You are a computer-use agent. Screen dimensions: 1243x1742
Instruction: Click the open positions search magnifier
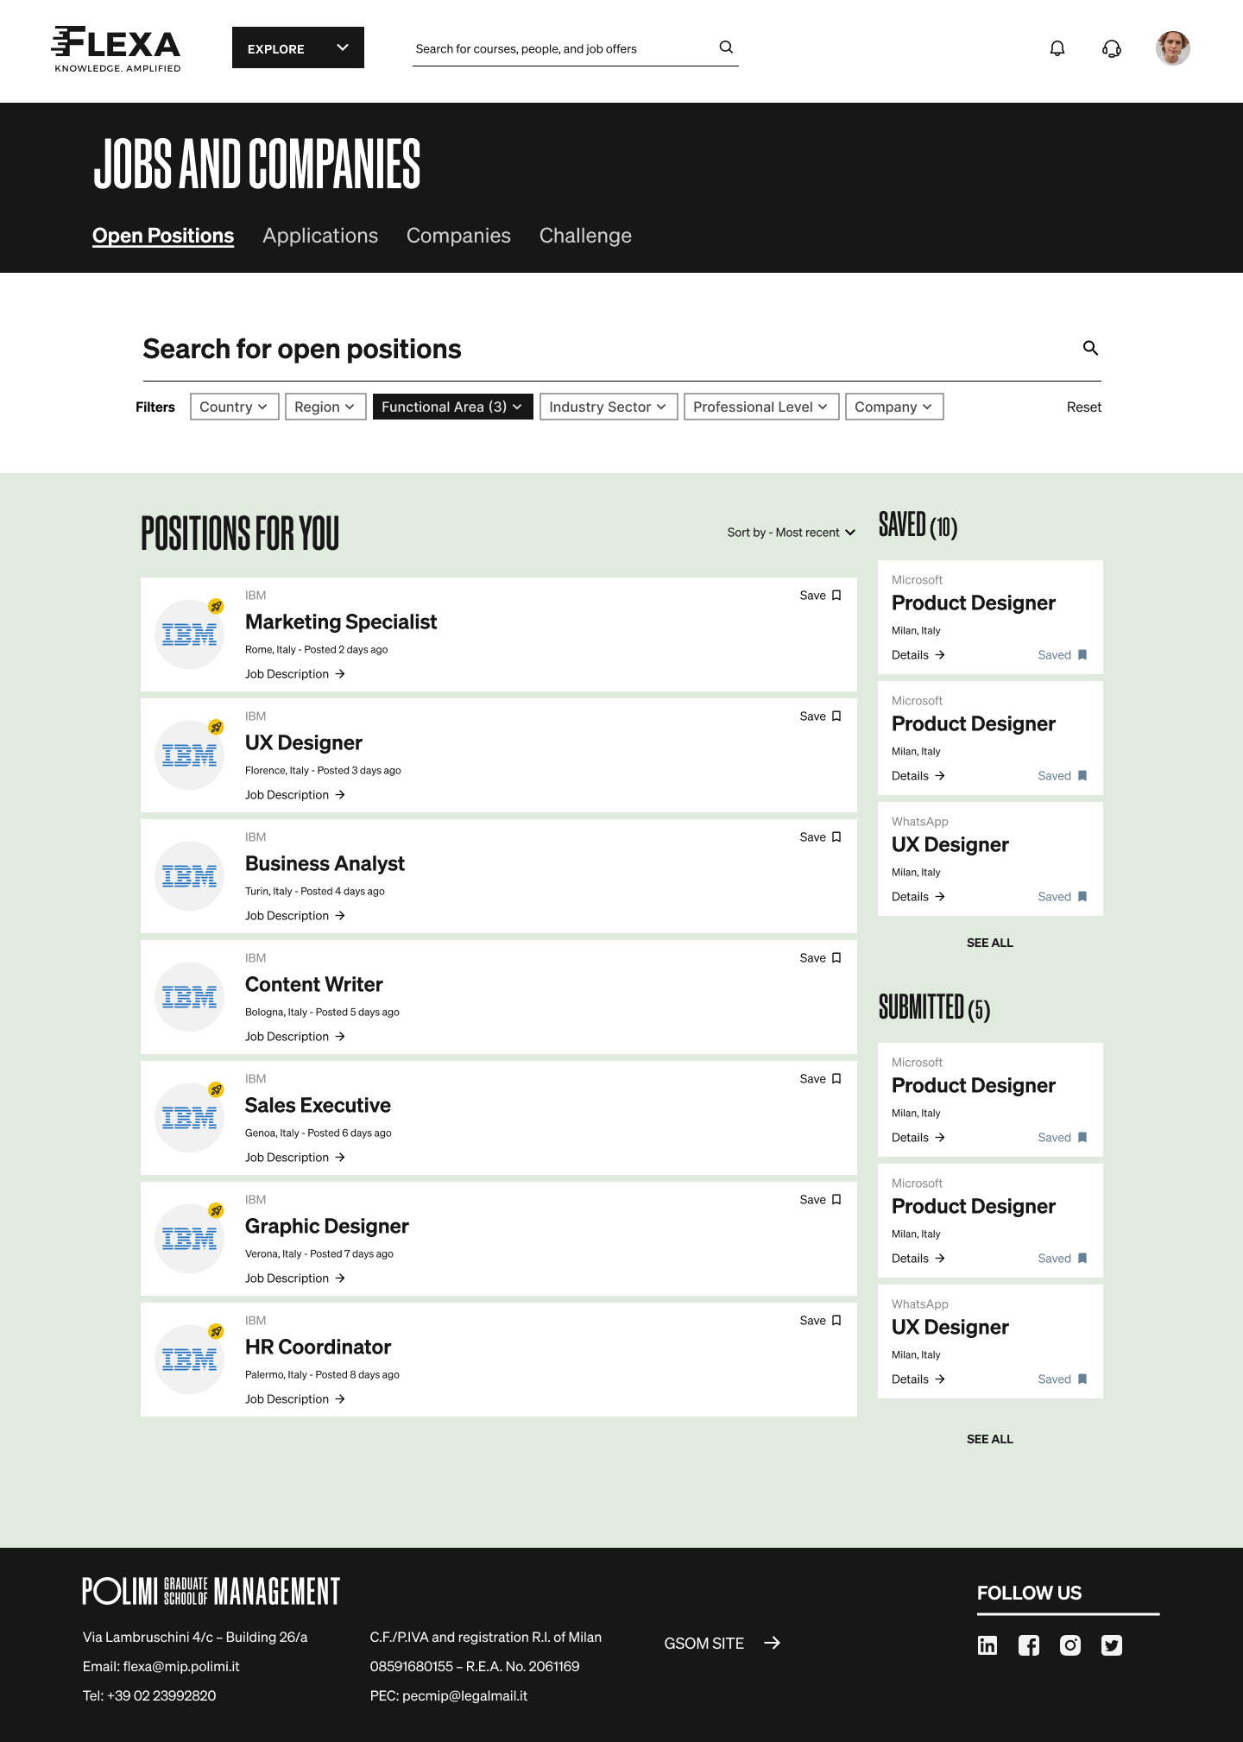point(1090,348)
